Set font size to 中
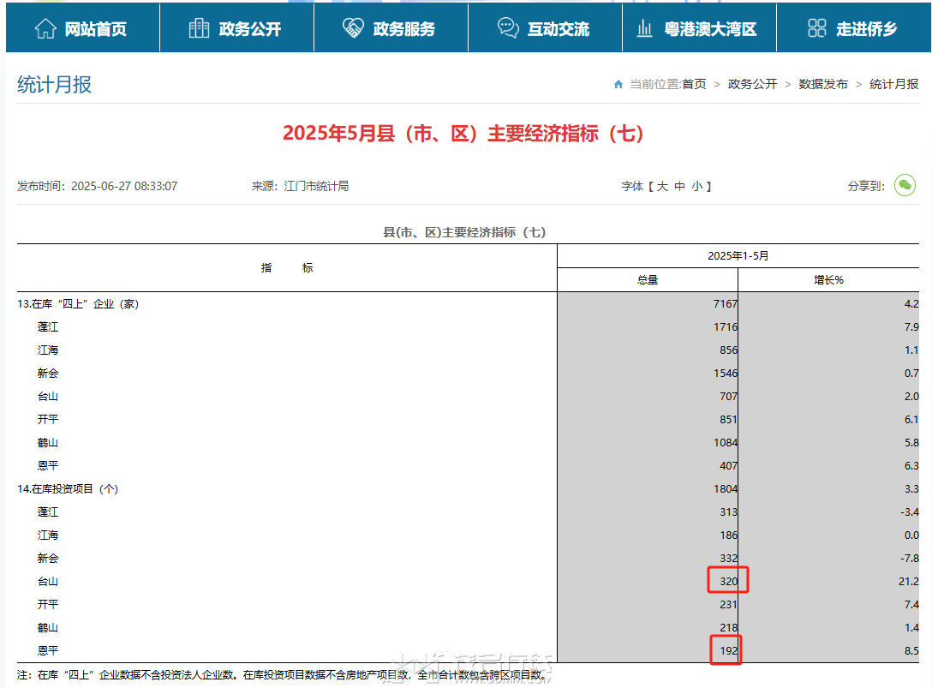The height and width of the screenshot is (688, 932). click(679, 186)
